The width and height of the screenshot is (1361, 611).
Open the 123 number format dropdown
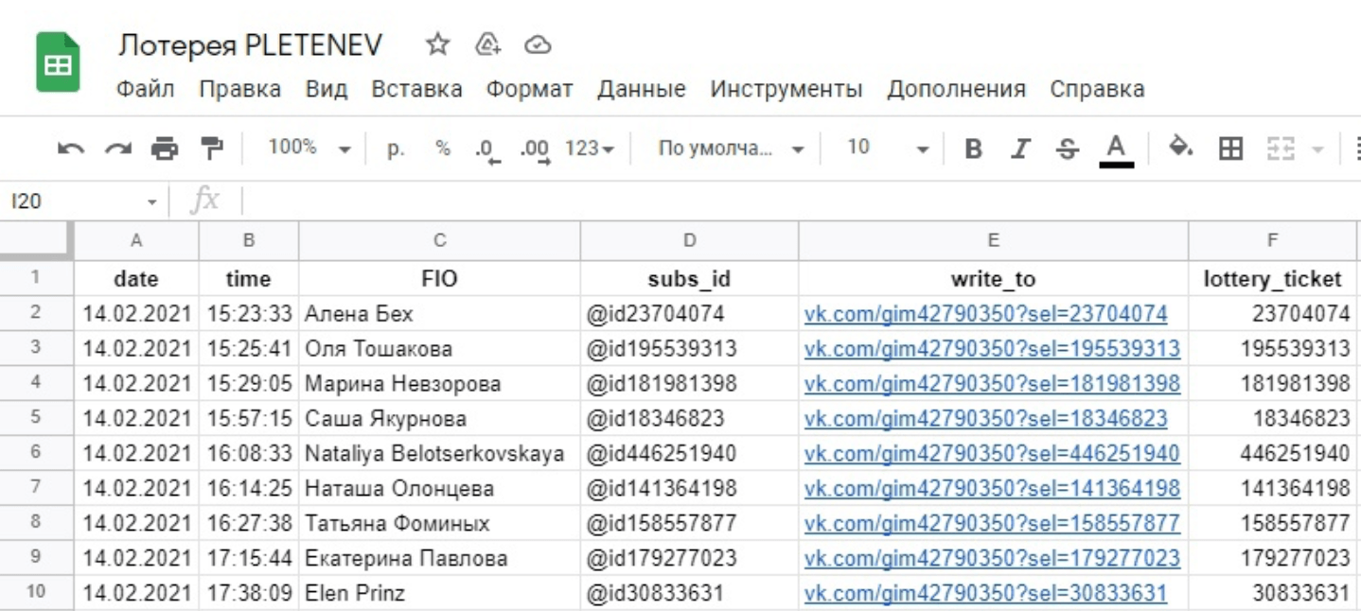tap(590, 148)
